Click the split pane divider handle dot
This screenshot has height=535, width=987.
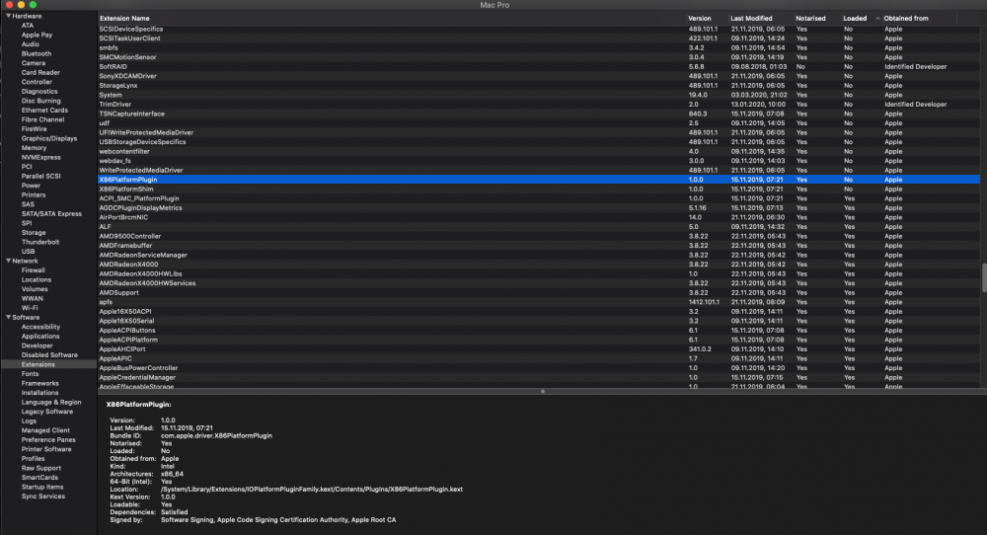click(x=543, y=392)
